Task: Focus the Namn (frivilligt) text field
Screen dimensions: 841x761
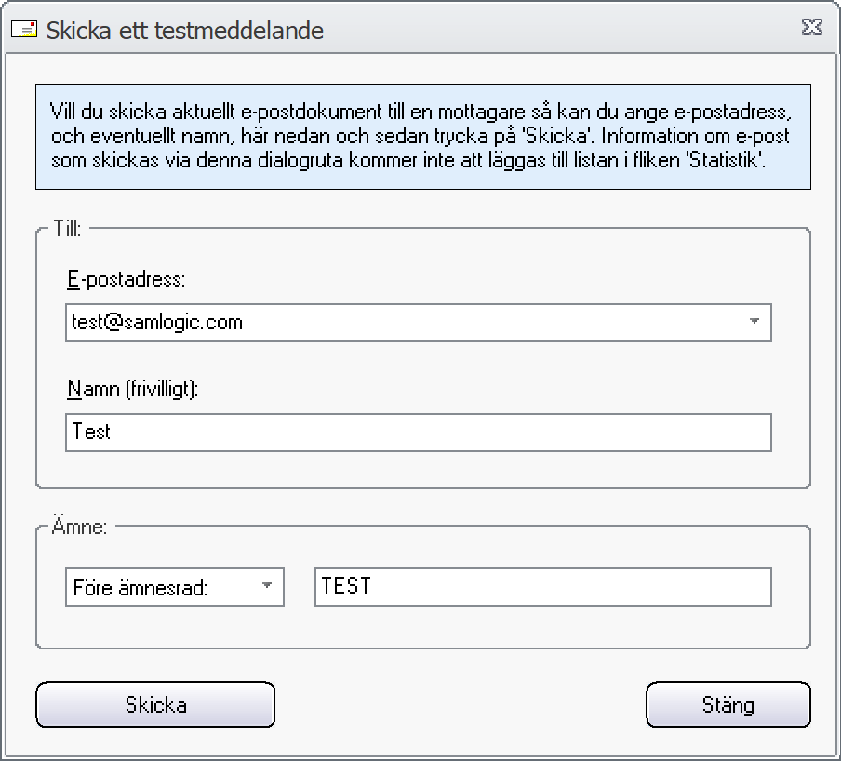Action: pyautogui.click(x=419, y=433)
